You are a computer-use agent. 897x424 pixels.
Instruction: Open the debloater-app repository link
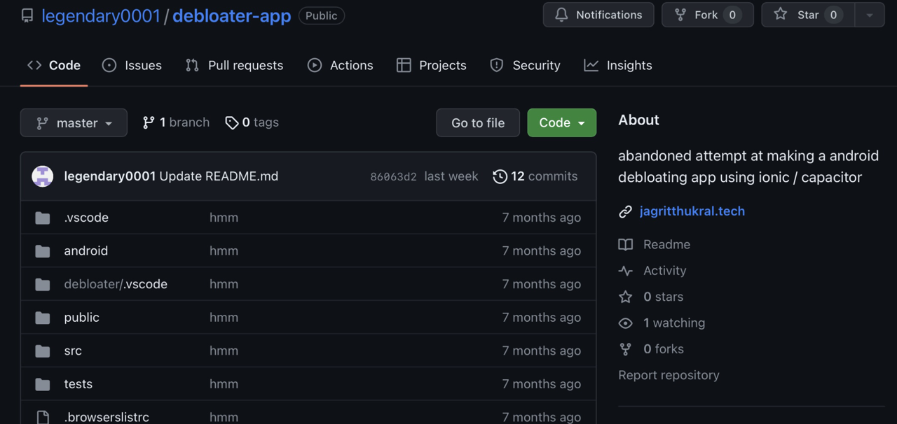click(x=231, y=15)
